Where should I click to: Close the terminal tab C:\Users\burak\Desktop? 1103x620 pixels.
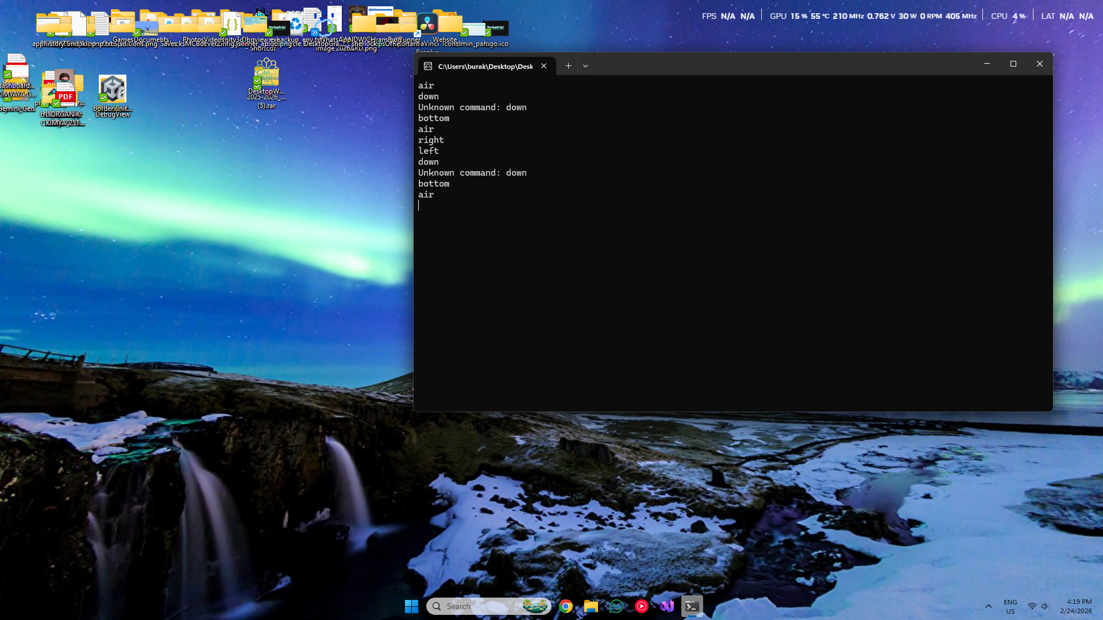pos(543,66)
